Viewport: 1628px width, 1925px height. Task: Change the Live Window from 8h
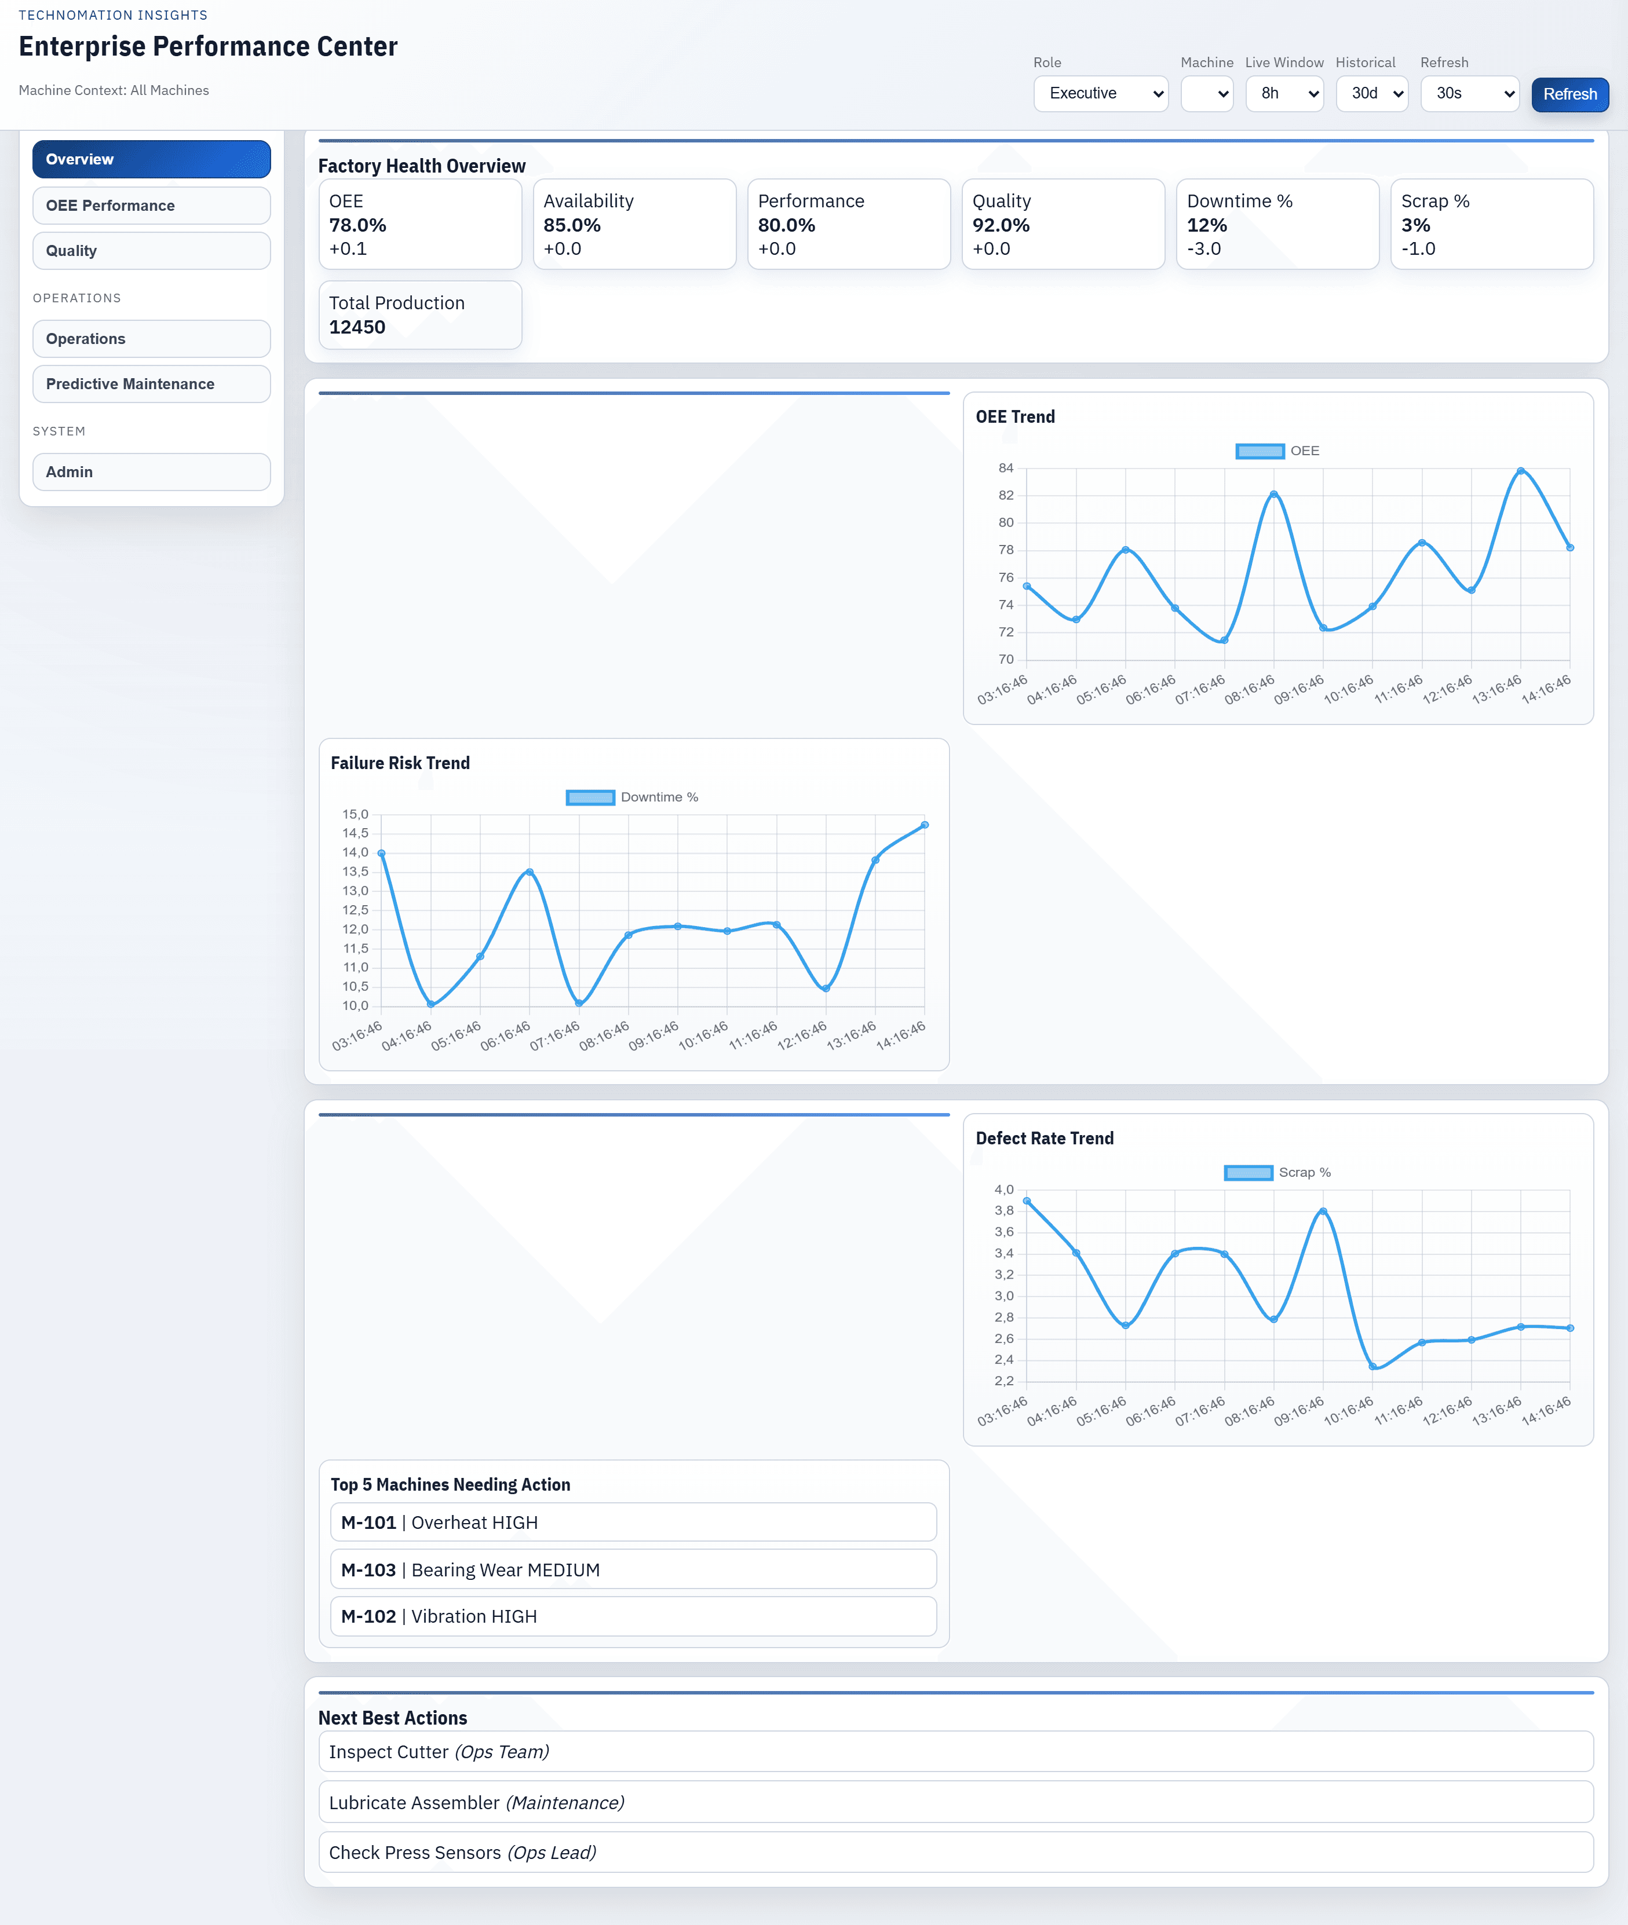click(1284, 93)
